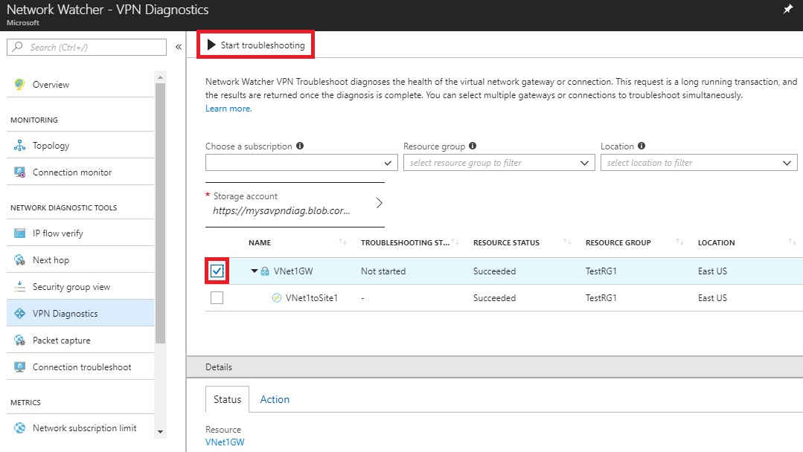The image size is (803, 452).
Task: Click the Security group view icon
Action: 19,287
